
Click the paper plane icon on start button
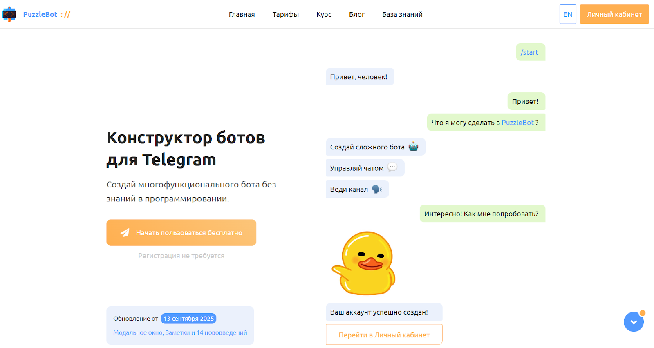click(x=125, y=233)
